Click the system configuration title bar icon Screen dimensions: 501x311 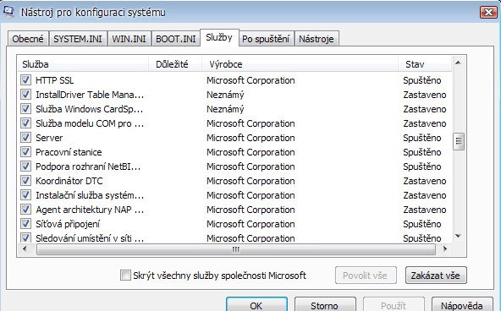[x=8, y=12]
